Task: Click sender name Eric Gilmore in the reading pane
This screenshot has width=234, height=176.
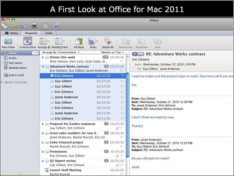Action: point(141,59)
